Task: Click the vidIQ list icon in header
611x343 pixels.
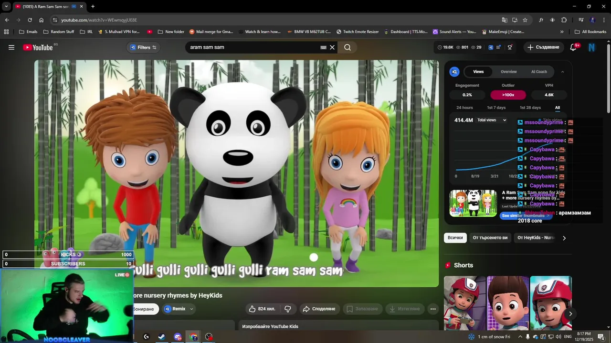Action: point(498,47)
